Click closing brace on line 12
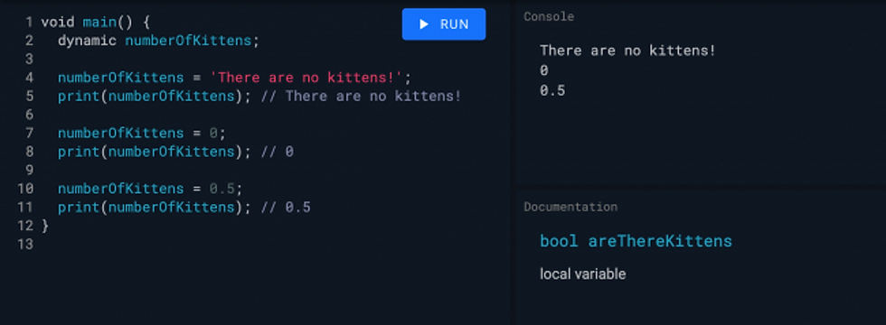886x325 pixels. pyautogui.click(x=45, y=226)
